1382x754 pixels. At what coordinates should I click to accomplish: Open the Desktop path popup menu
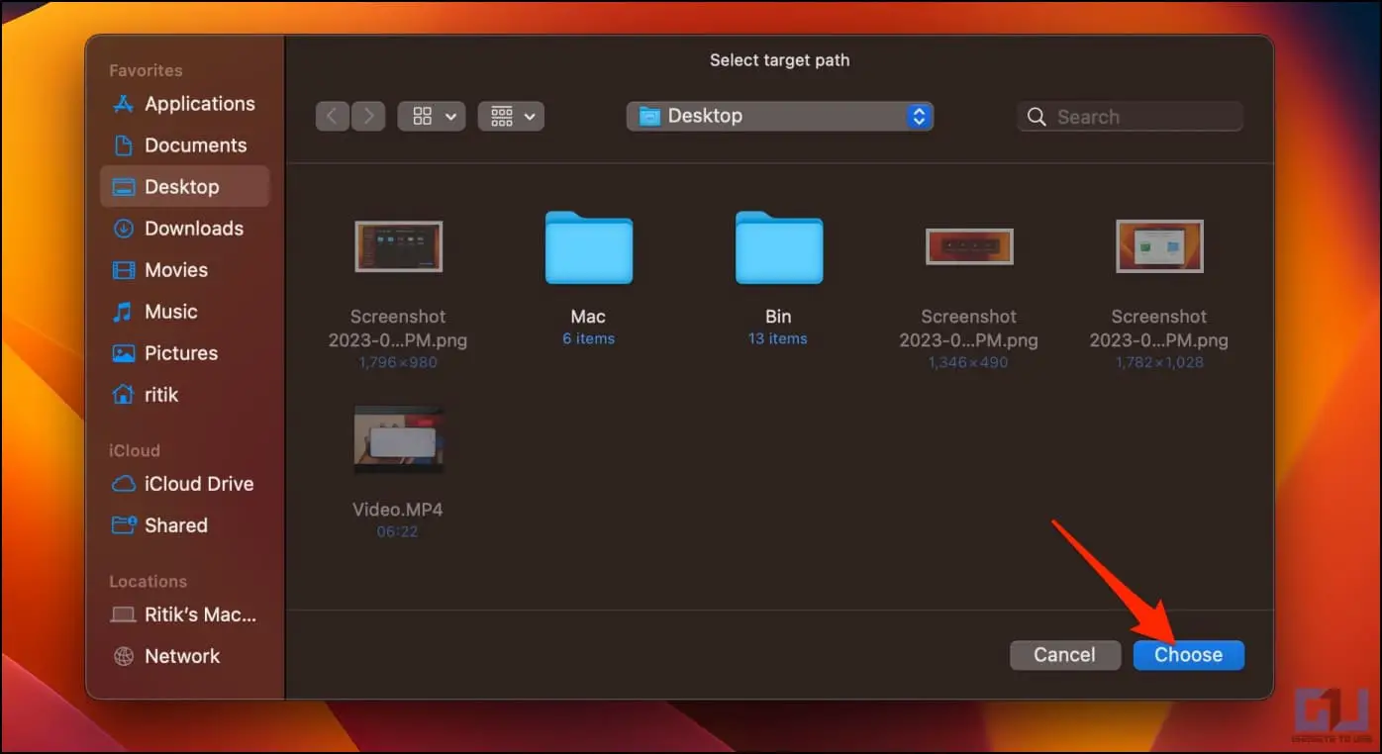[x=780, y=117]
